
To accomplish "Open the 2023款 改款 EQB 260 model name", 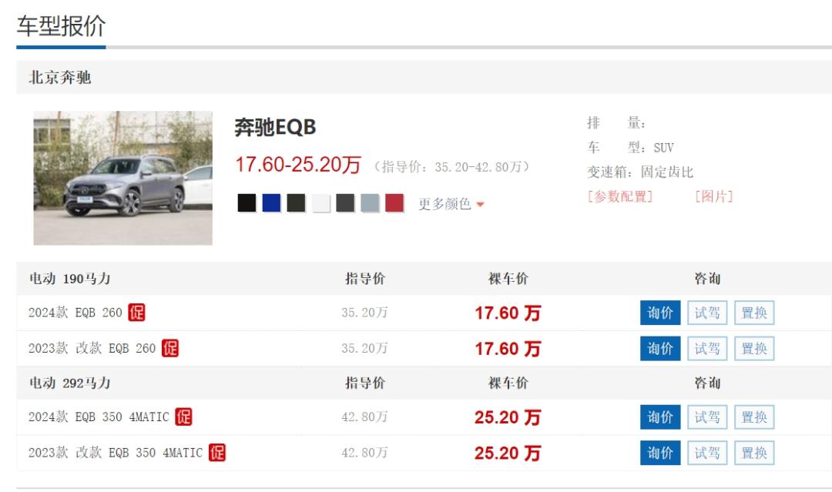I will [92, 348].
